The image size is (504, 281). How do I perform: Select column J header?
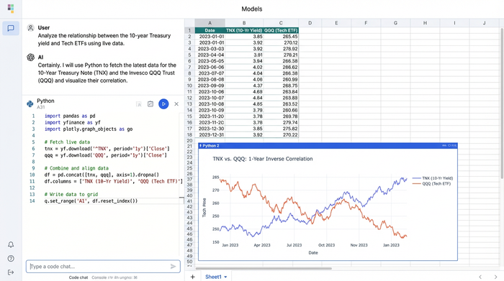pyautogui.click(x=484, y=23)
